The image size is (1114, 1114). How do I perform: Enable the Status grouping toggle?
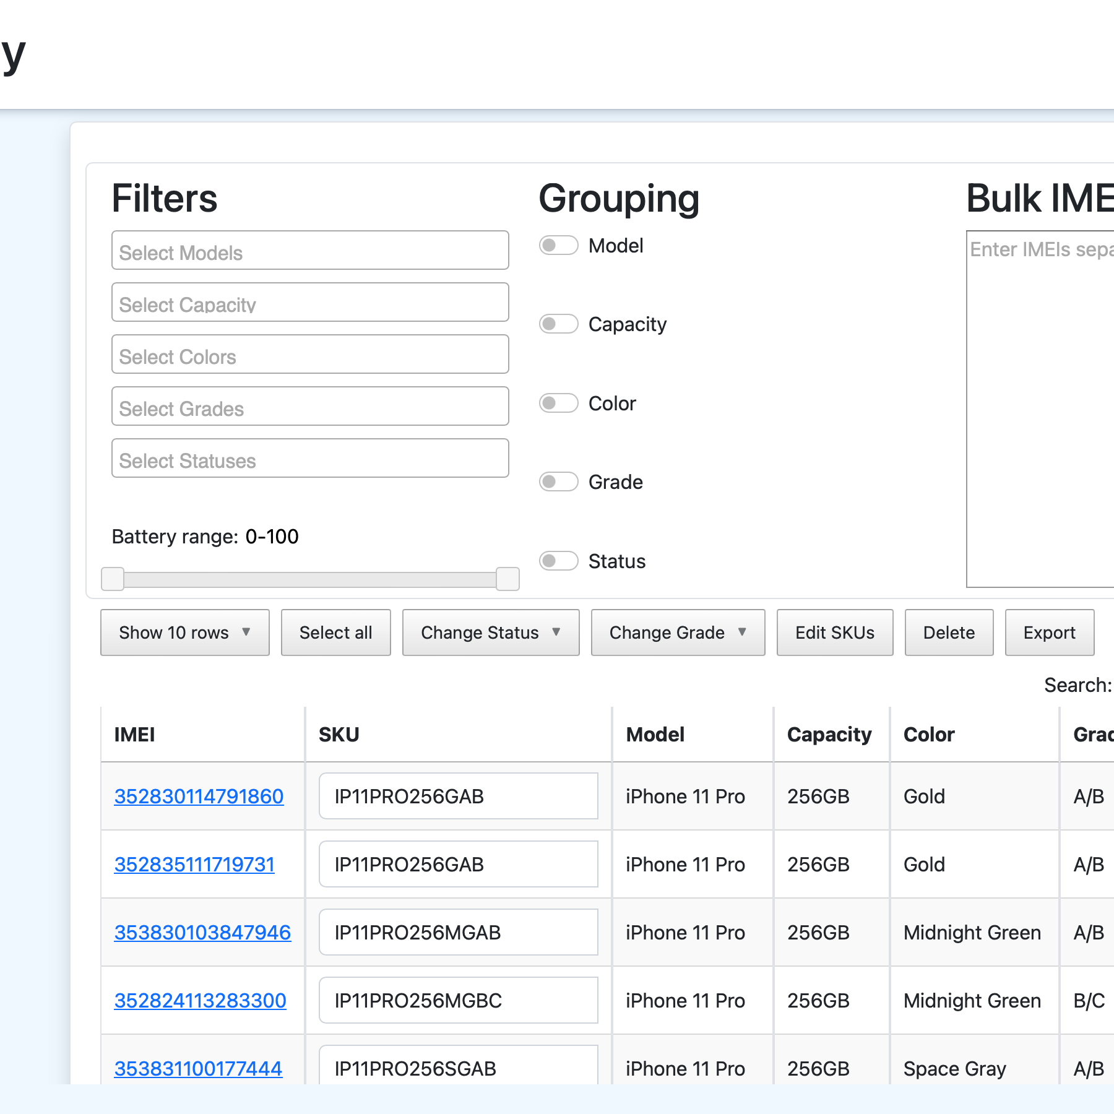coord(558,561)
